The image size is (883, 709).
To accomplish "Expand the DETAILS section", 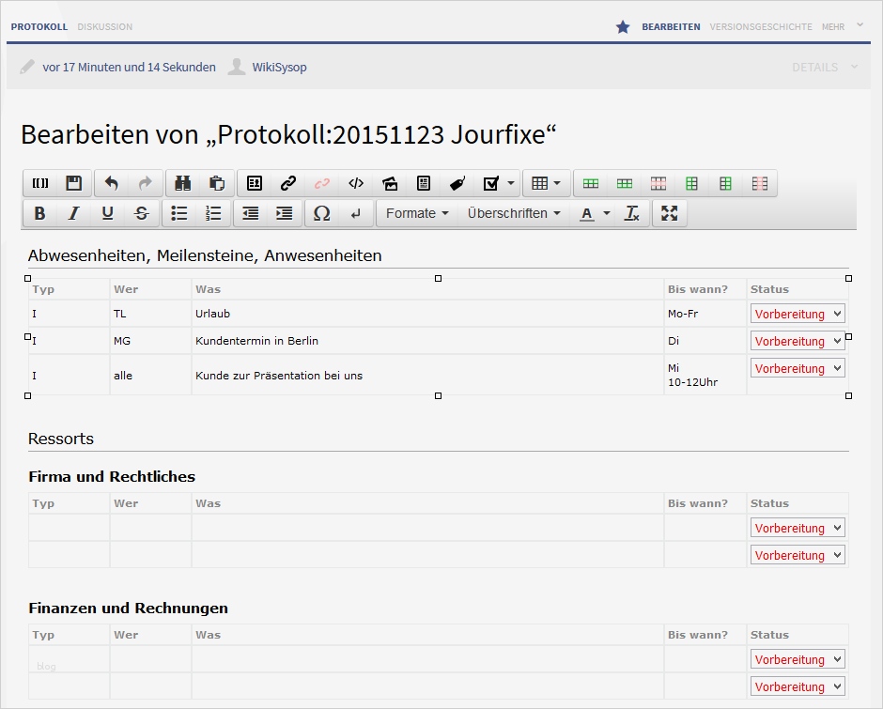I will click(816, 67).
